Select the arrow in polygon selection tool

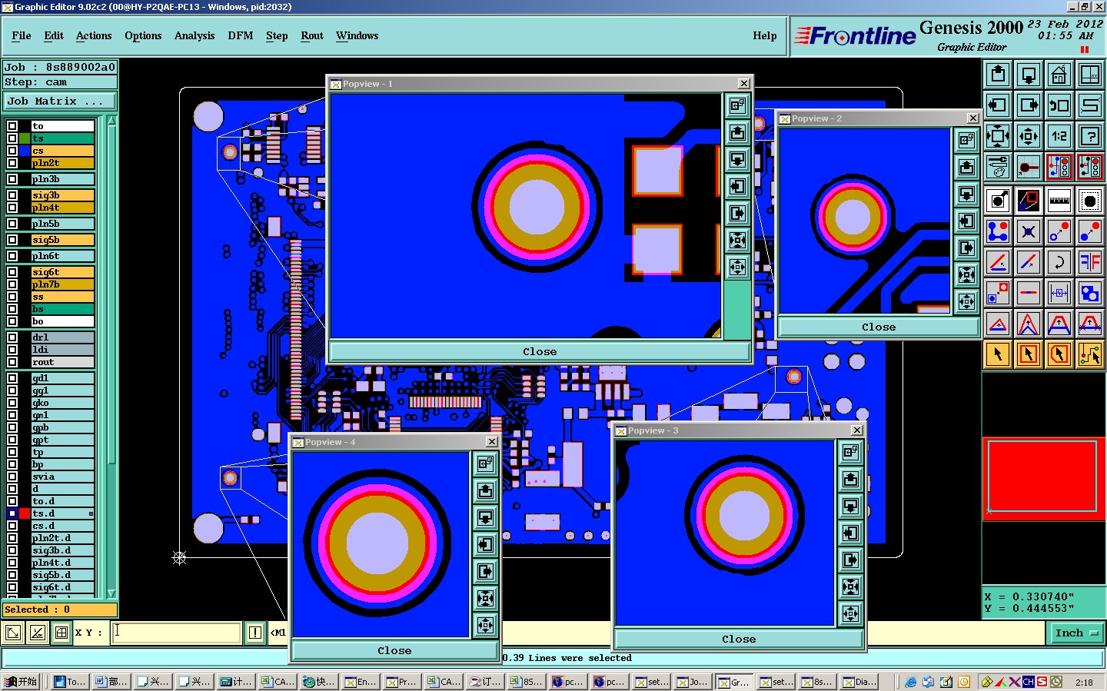tap(1059, 354)
